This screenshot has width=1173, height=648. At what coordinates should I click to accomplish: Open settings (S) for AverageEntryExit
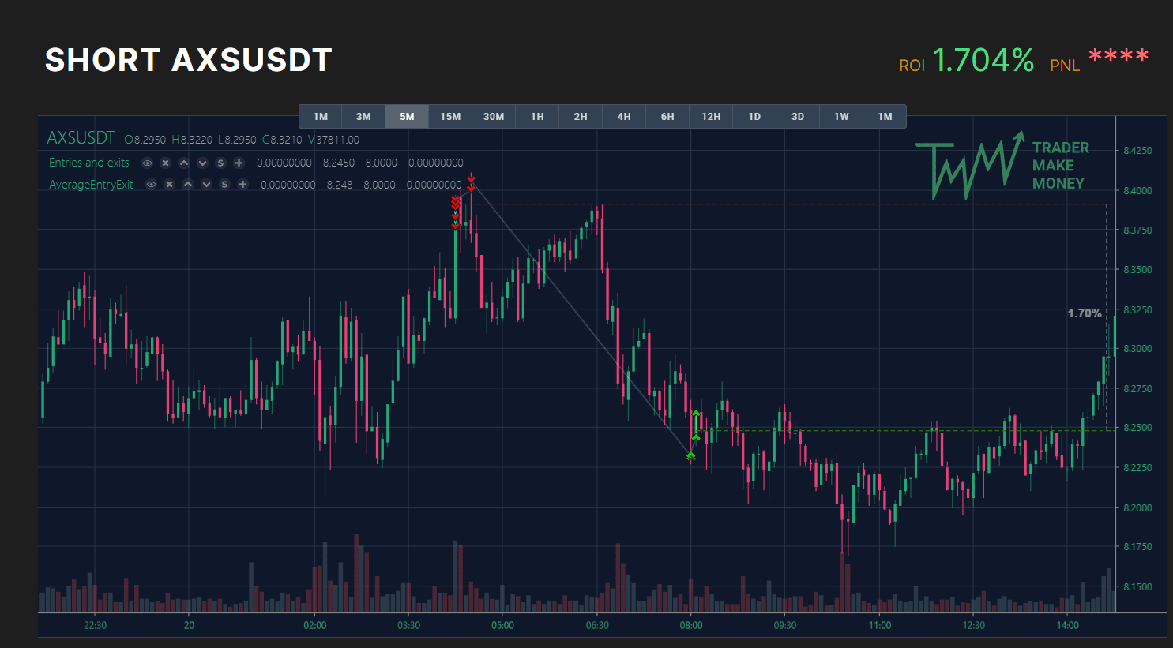point(224,185)
